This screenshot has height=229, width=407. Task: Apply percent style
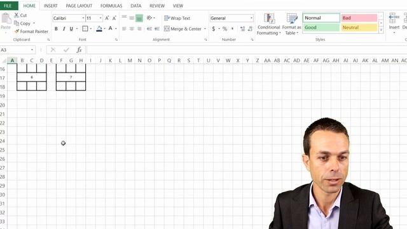[x=224, y=29]
